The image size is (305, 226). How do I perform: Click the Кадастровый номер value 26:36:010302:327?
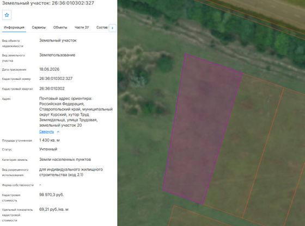point(56,79)
